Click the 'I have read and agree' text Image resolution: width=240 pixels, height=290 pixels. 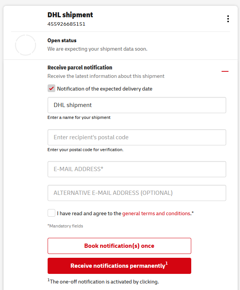pos(89,213)
